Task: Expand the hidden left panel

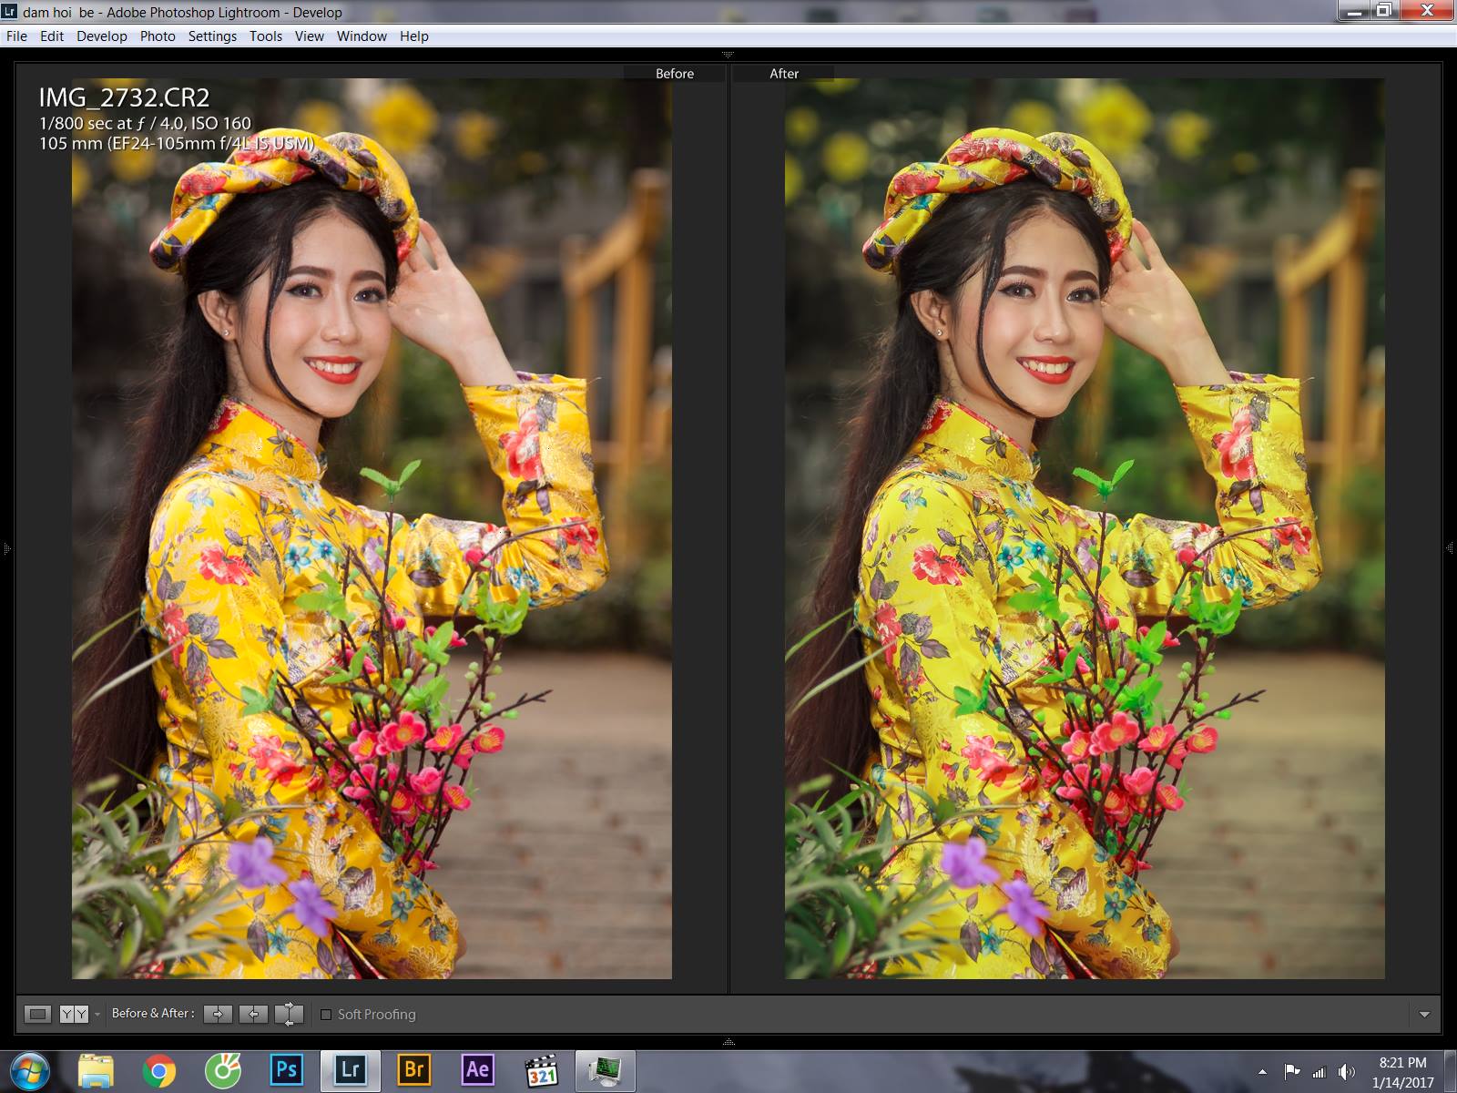Action: [x=6, y=548]
